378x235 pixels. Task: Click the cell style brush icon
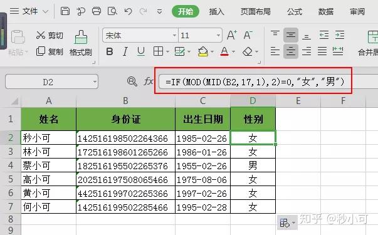pos(180,51)
